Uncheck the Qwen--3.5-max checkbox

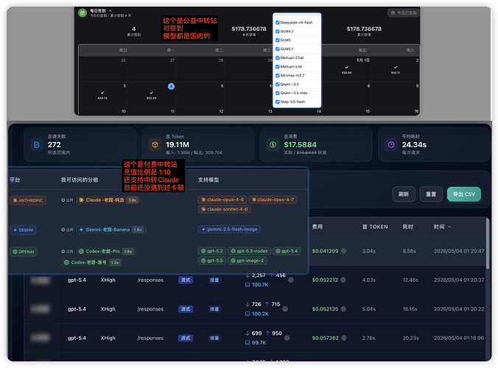pos(277,93)
